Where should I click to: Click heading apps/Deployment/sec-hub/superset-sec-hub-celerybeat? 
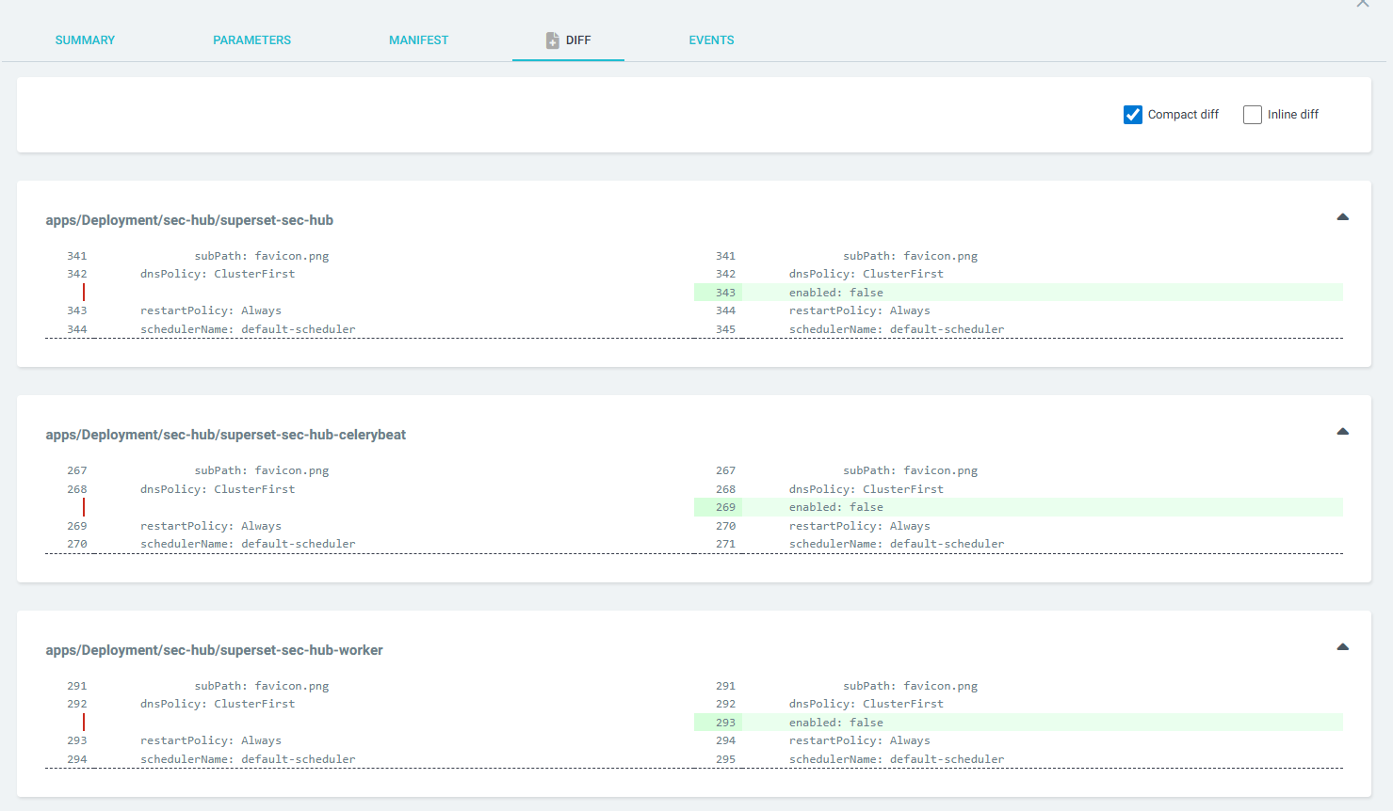pyautogui.click(x=226, y=435)
